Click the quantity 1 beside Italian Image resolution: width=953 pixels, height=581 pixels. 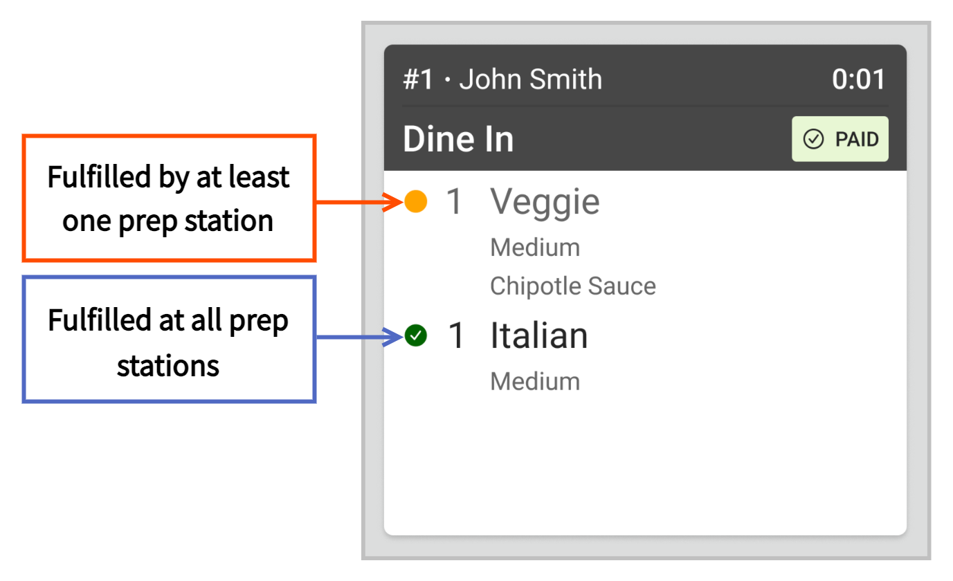(456, 336)
